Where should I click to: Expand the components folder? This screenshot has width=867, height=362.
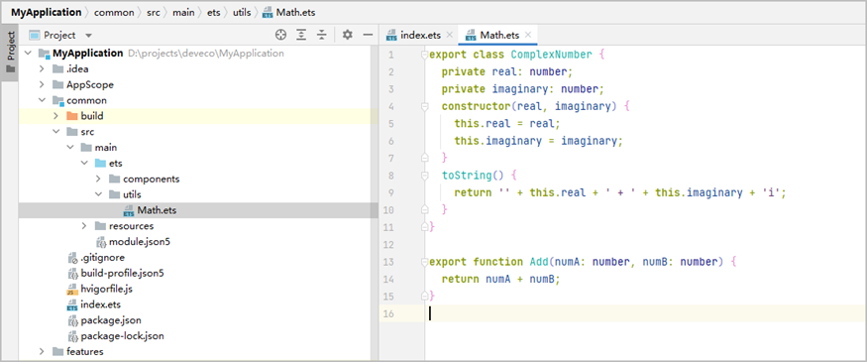[98, 179]
